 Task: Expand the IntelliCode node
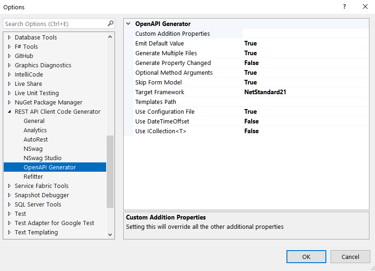pos(9,74)
